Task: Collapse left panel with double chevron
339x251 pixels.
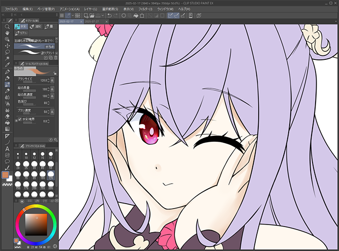Action: pos(3,14)
